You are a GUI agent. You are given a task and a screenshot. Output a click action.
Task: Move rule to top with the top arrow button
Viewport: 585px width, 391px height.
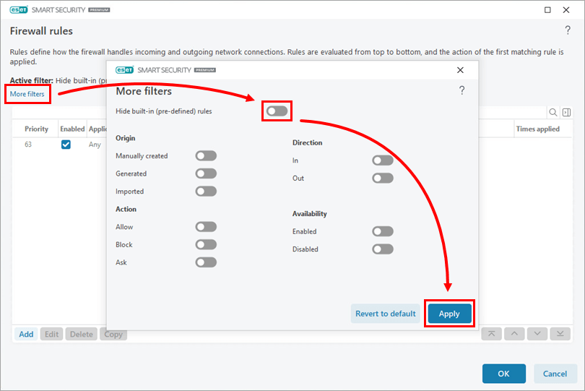point(491,334)
